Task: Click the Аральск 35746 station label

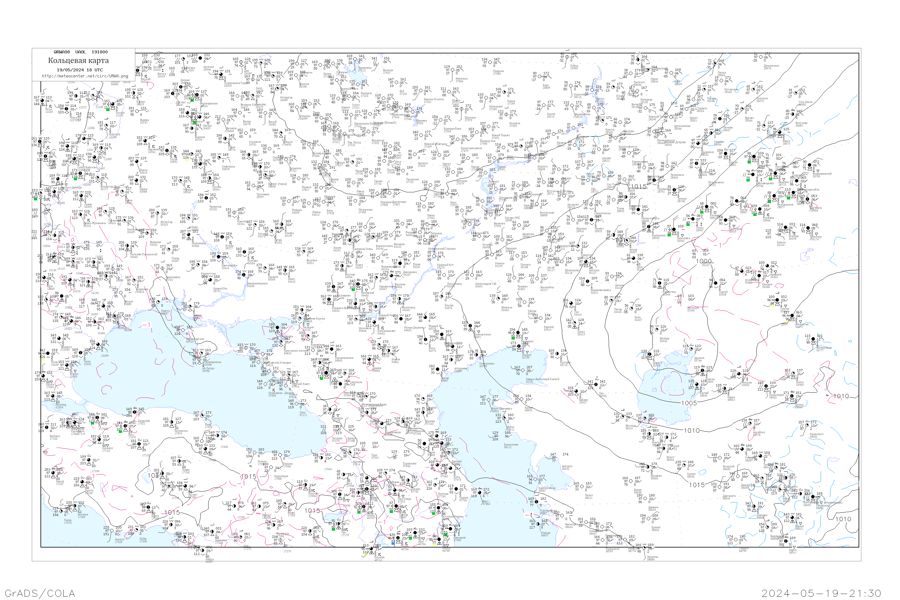Action: 698,359
